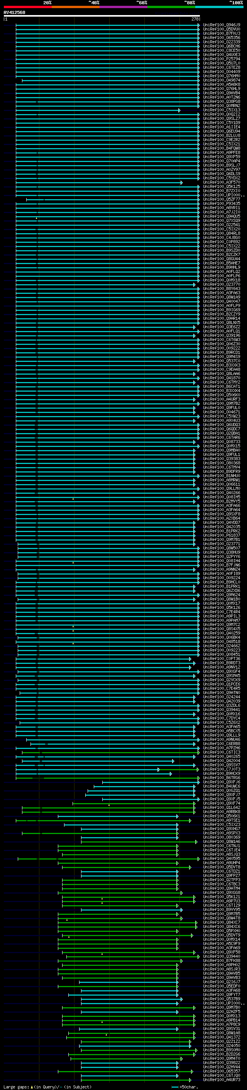Select hit label UniRef100_Q84XC7
This screenshot has height=1090, width=247.
222,923
